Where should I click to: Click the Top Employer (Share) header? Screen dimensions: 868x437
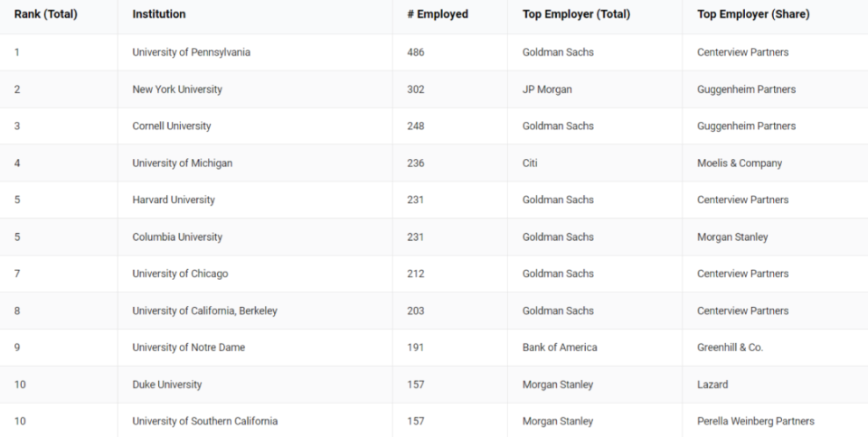click(x=753, y=14)
